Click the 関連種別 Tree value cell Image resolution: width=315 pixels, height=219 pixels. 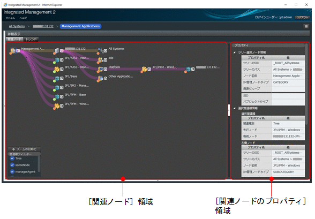tap(288, 124)
